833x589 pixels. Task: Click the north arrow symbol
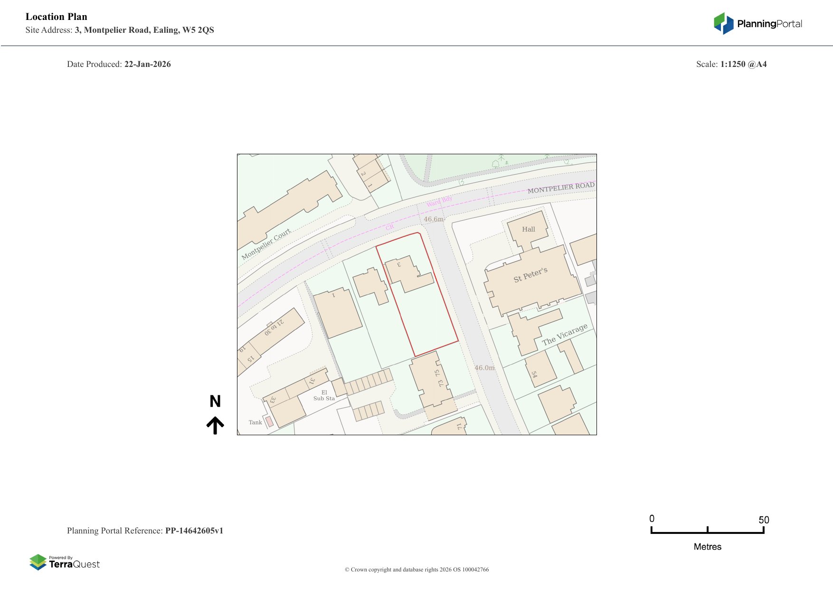click(215, 425)
